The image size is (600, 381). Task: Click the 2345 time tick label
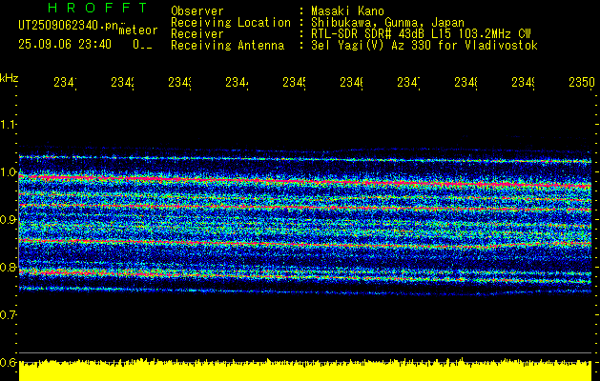(x=294, y=82)
